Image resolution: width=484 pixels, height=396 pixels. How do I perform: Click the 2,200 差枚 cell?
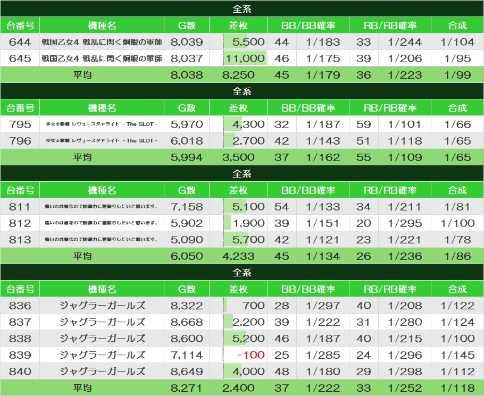point(238,322)
